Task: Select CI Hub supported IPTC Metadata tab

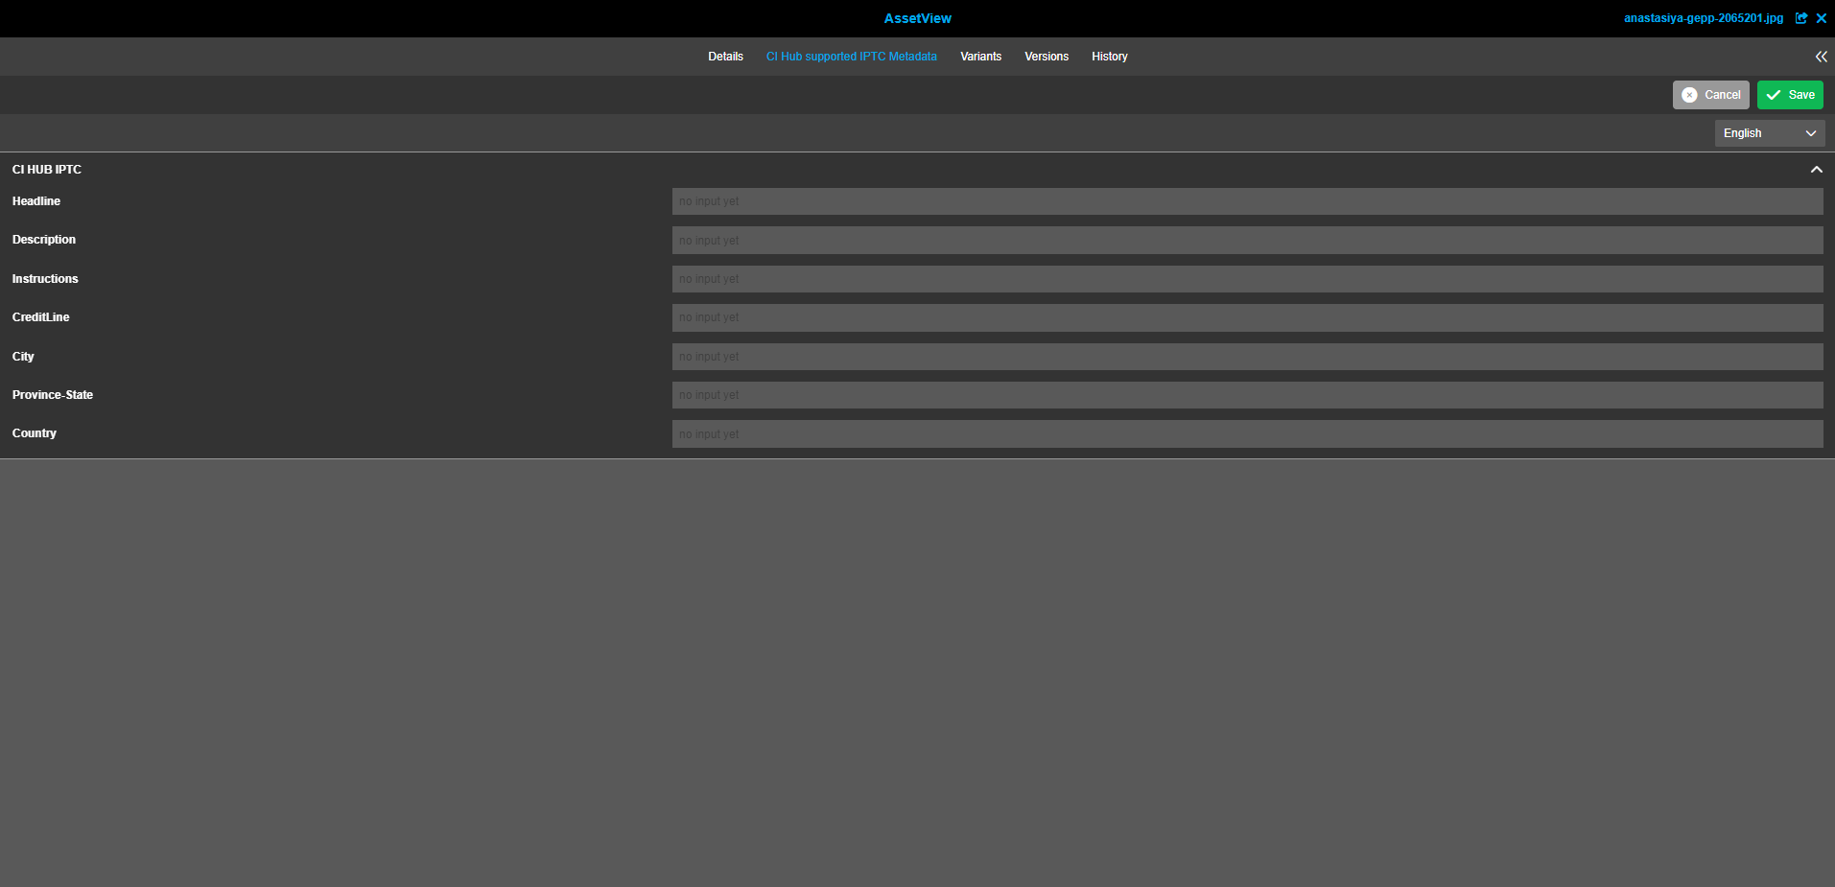Action: 851,57
